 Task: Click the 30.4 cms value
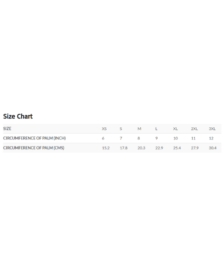pos(213,148)
